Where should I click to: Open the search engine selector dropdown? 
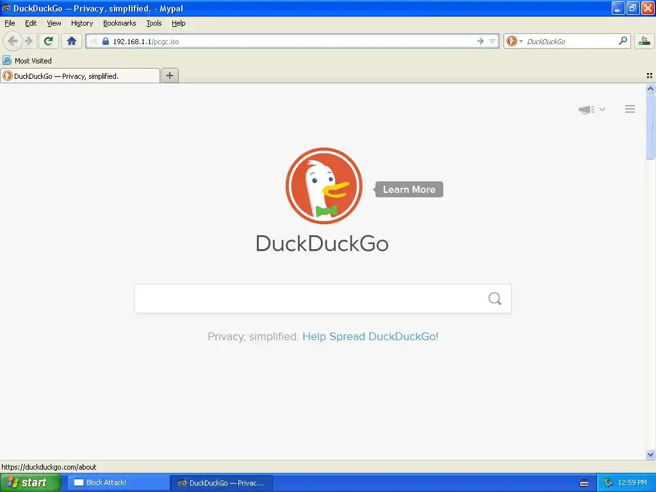coord(521,41)
